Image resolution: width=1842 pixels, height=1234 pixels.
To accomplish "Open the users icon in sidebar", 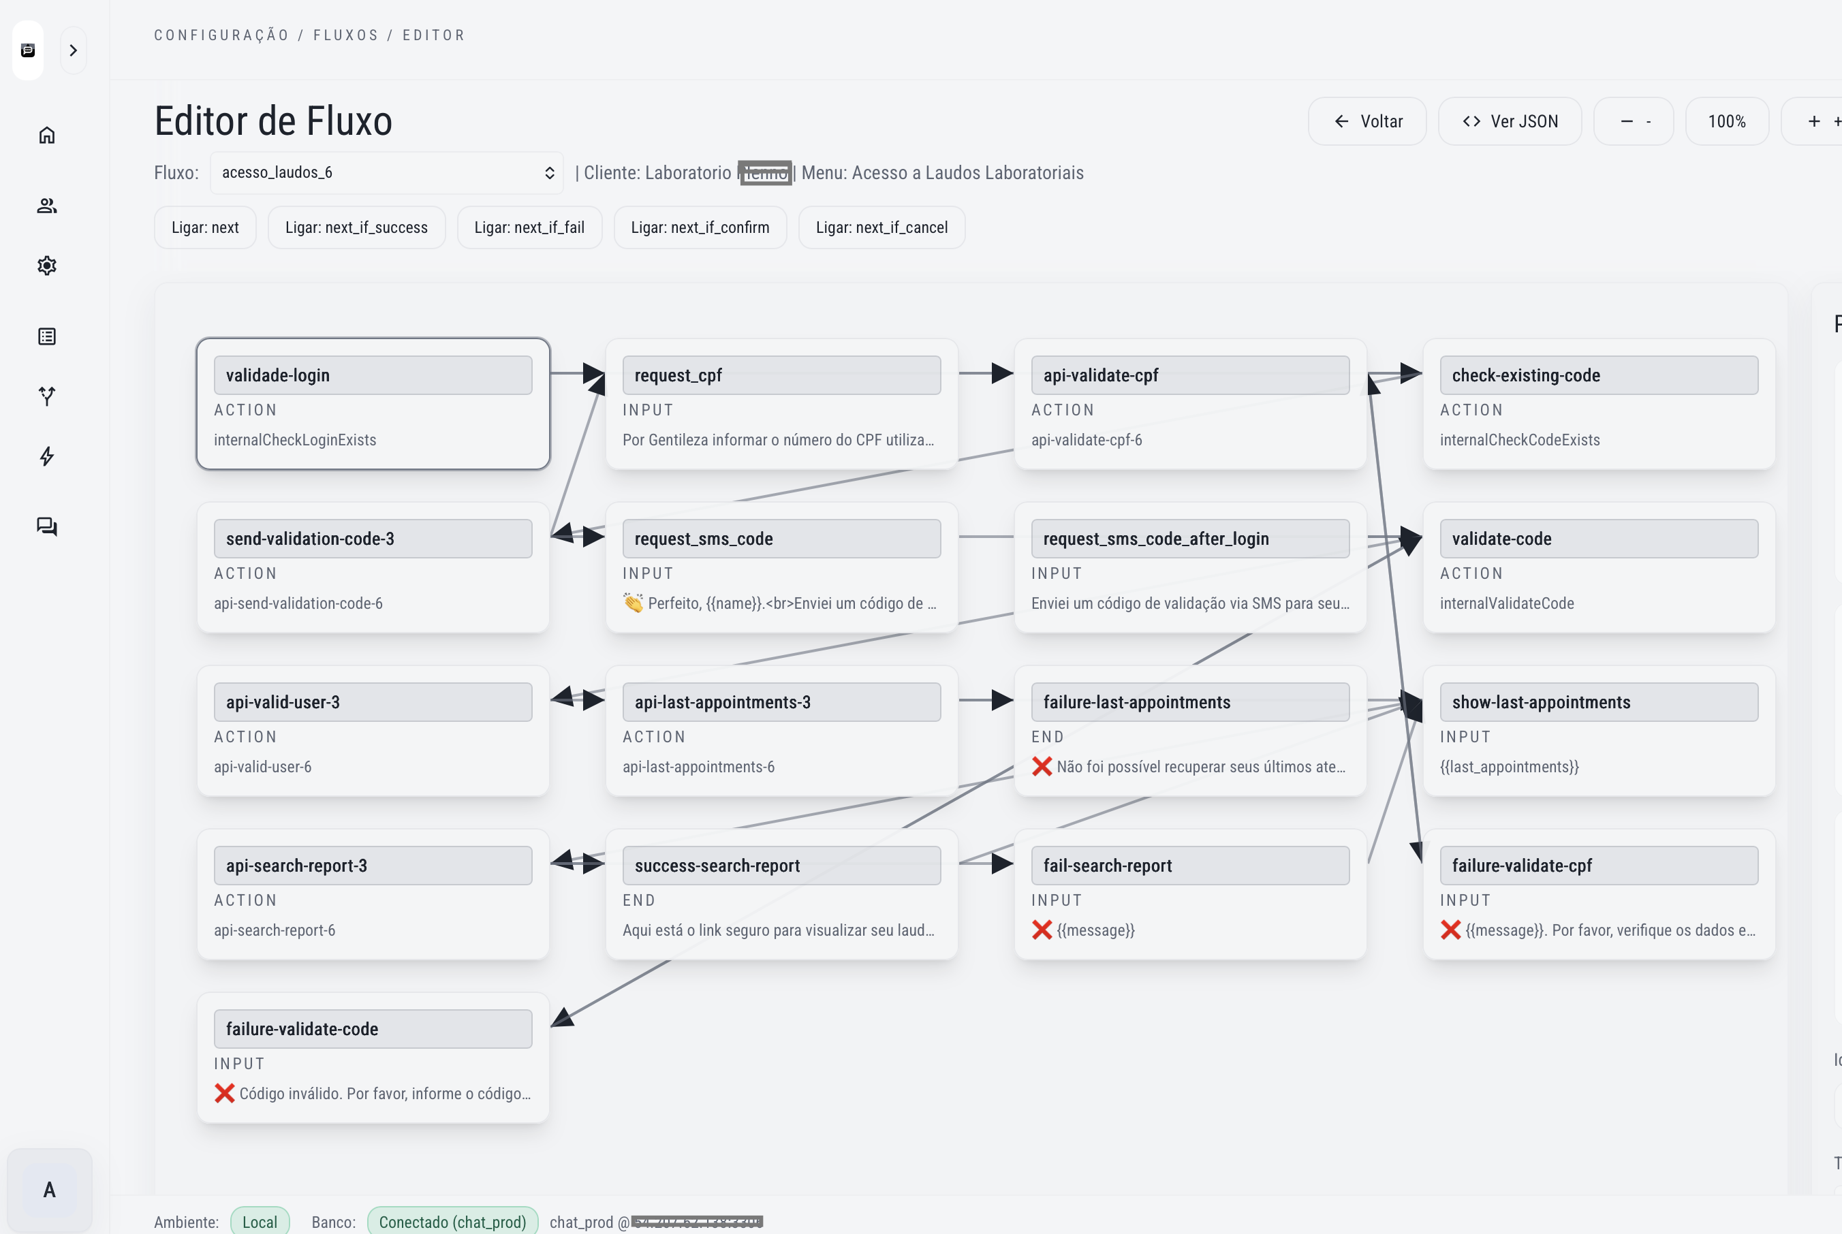I will [x=47, y=206].
